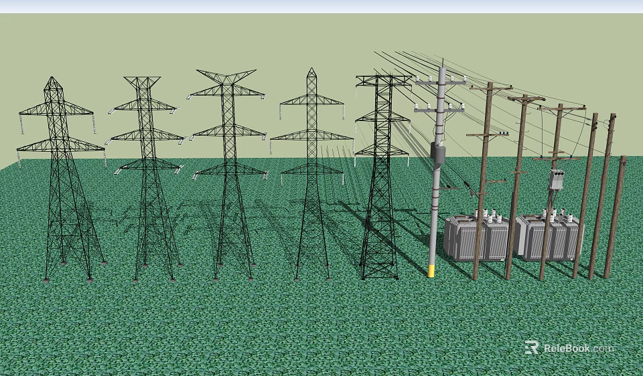The image size is (643, 376).
Task: Select the flat-top lattice tower carrying power lines
Action: 382,177
